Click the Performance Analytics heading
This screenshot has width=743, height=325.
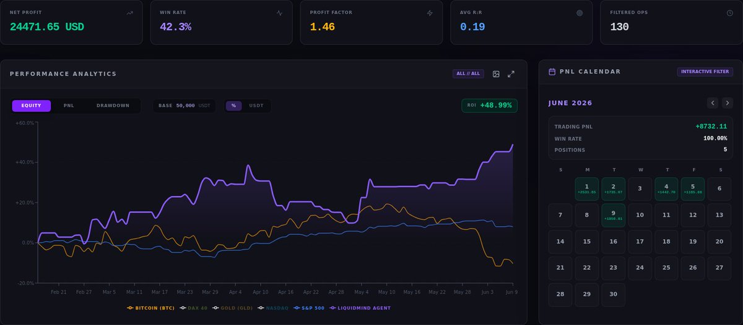tap(63, 74)
